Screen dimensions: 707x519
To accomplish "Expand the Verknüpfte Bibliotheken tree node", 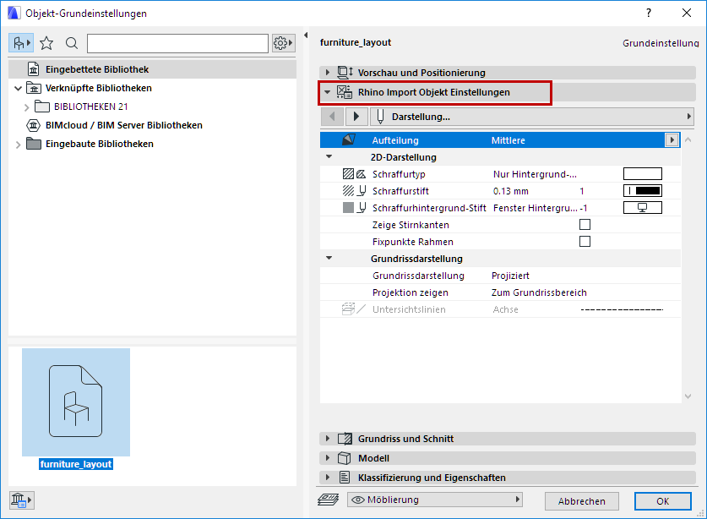I will point(17,87).
